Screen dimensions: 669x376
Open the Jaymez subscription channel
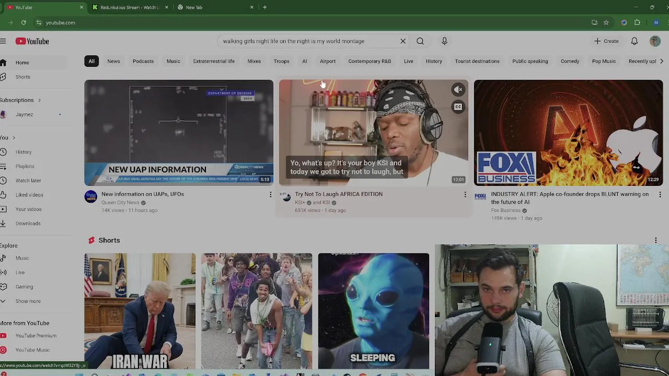pyautogui.click(x=33, y=114)
